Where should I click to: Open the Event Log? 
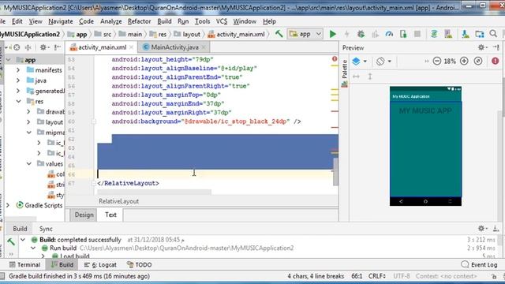pos(479,265)
